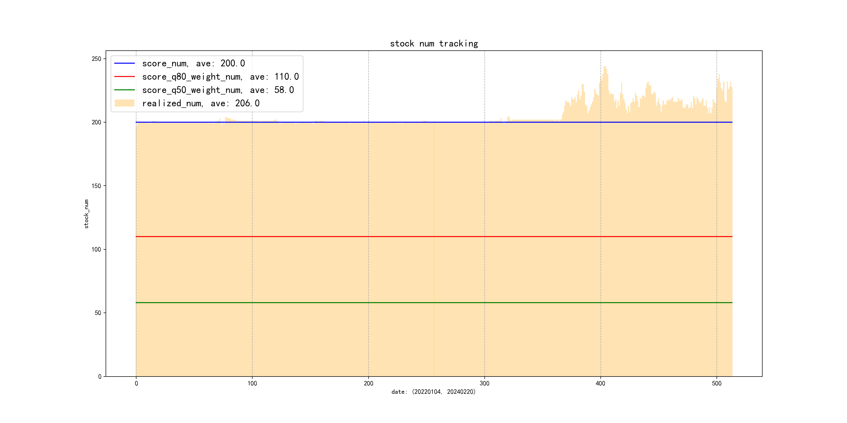847x423 pixels.
Task: Click the x-axis tick label 100
Action: 252,384
